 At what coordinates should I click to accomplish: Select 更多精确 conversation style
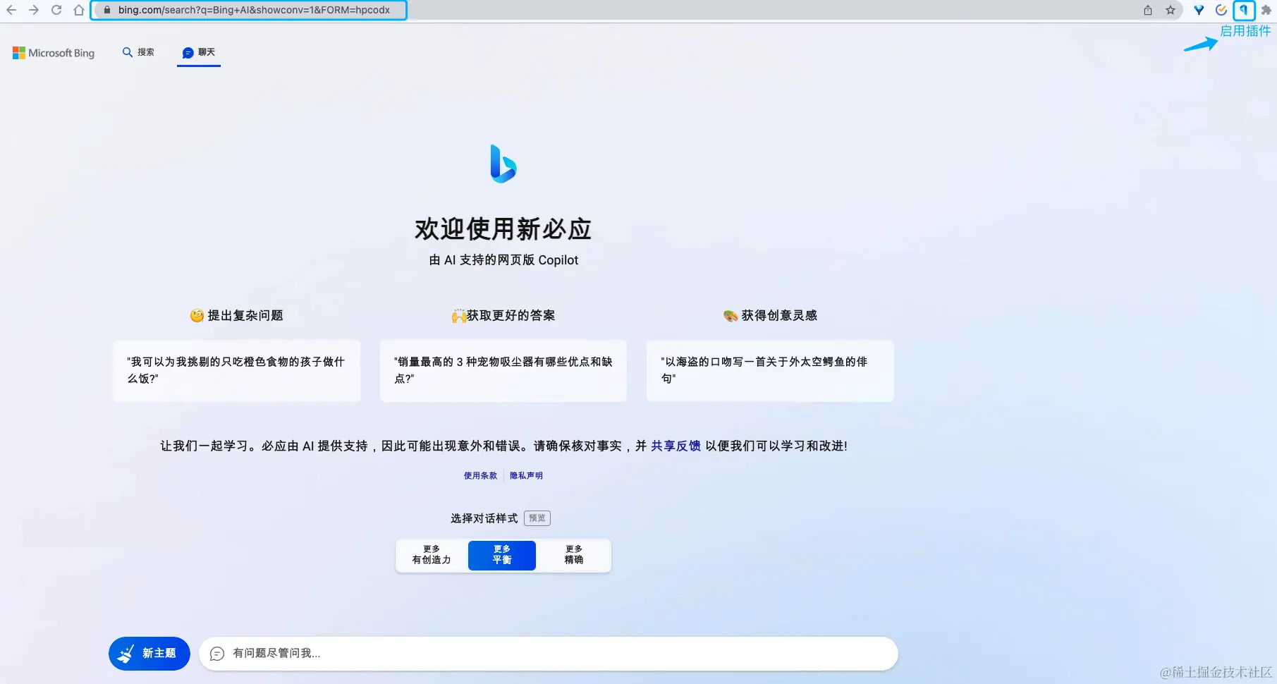(x=573, y=555)
